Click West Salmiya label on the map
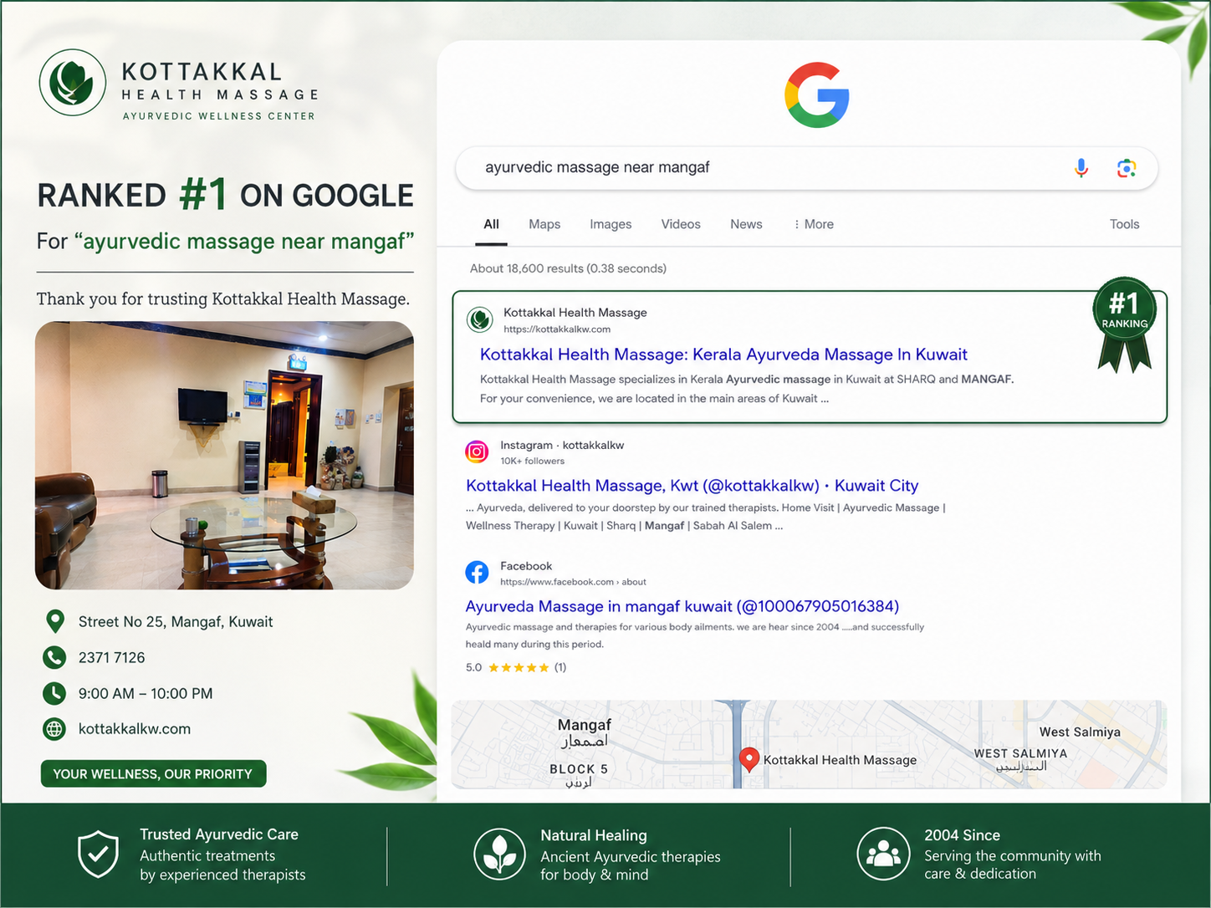 click(x=1080, y=732)
